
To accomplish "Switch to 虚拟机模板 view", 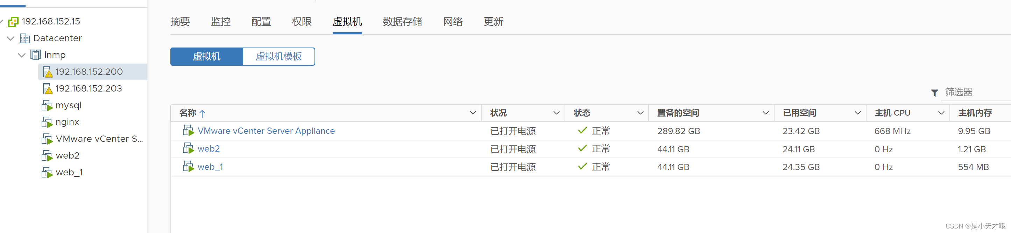I will pyautogui.click(x=279, y=56).
